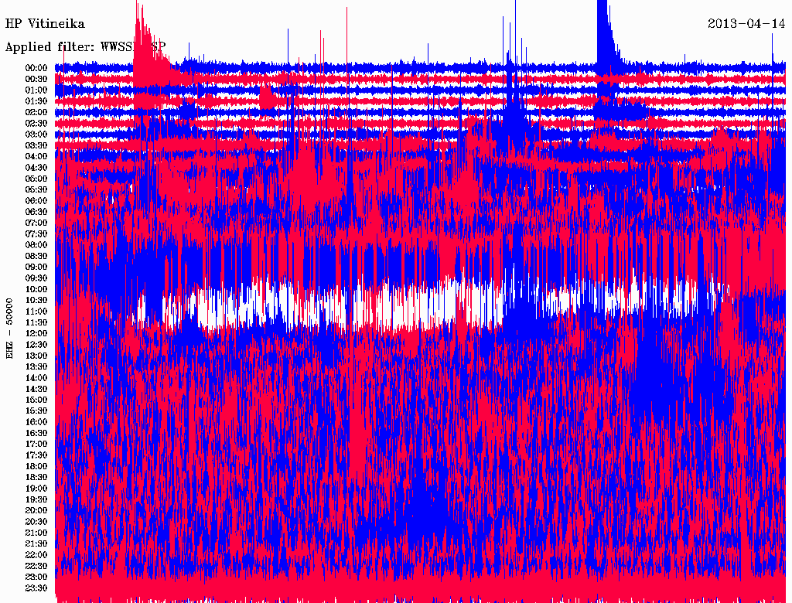Click the 04:30 time label
Viewport: 792px width, 603px height.
coord(36,168)
